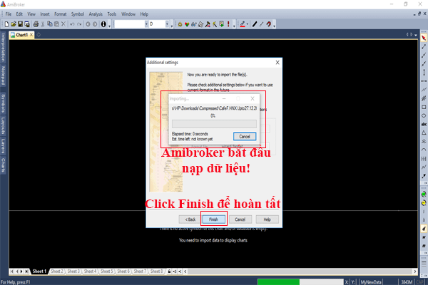This screenshot has width=428, height=285.
Task: Open the File menu
Action: point(9,14)
